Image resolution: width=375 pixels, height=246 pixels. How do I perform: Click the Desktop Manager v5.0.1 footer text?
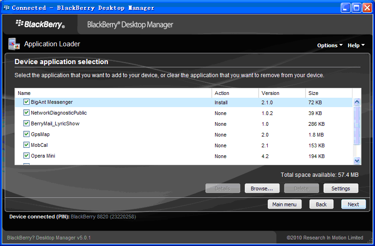pyautogui.click(x=49, y=238)
